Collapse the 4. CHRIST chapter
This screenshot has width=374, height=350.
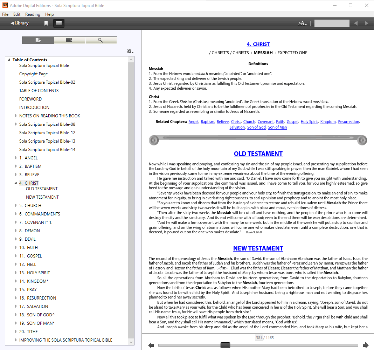tap(16, 183)
